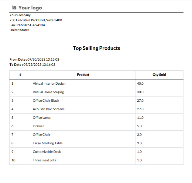Click the "Your logo" header text

(x=30, y=8)
